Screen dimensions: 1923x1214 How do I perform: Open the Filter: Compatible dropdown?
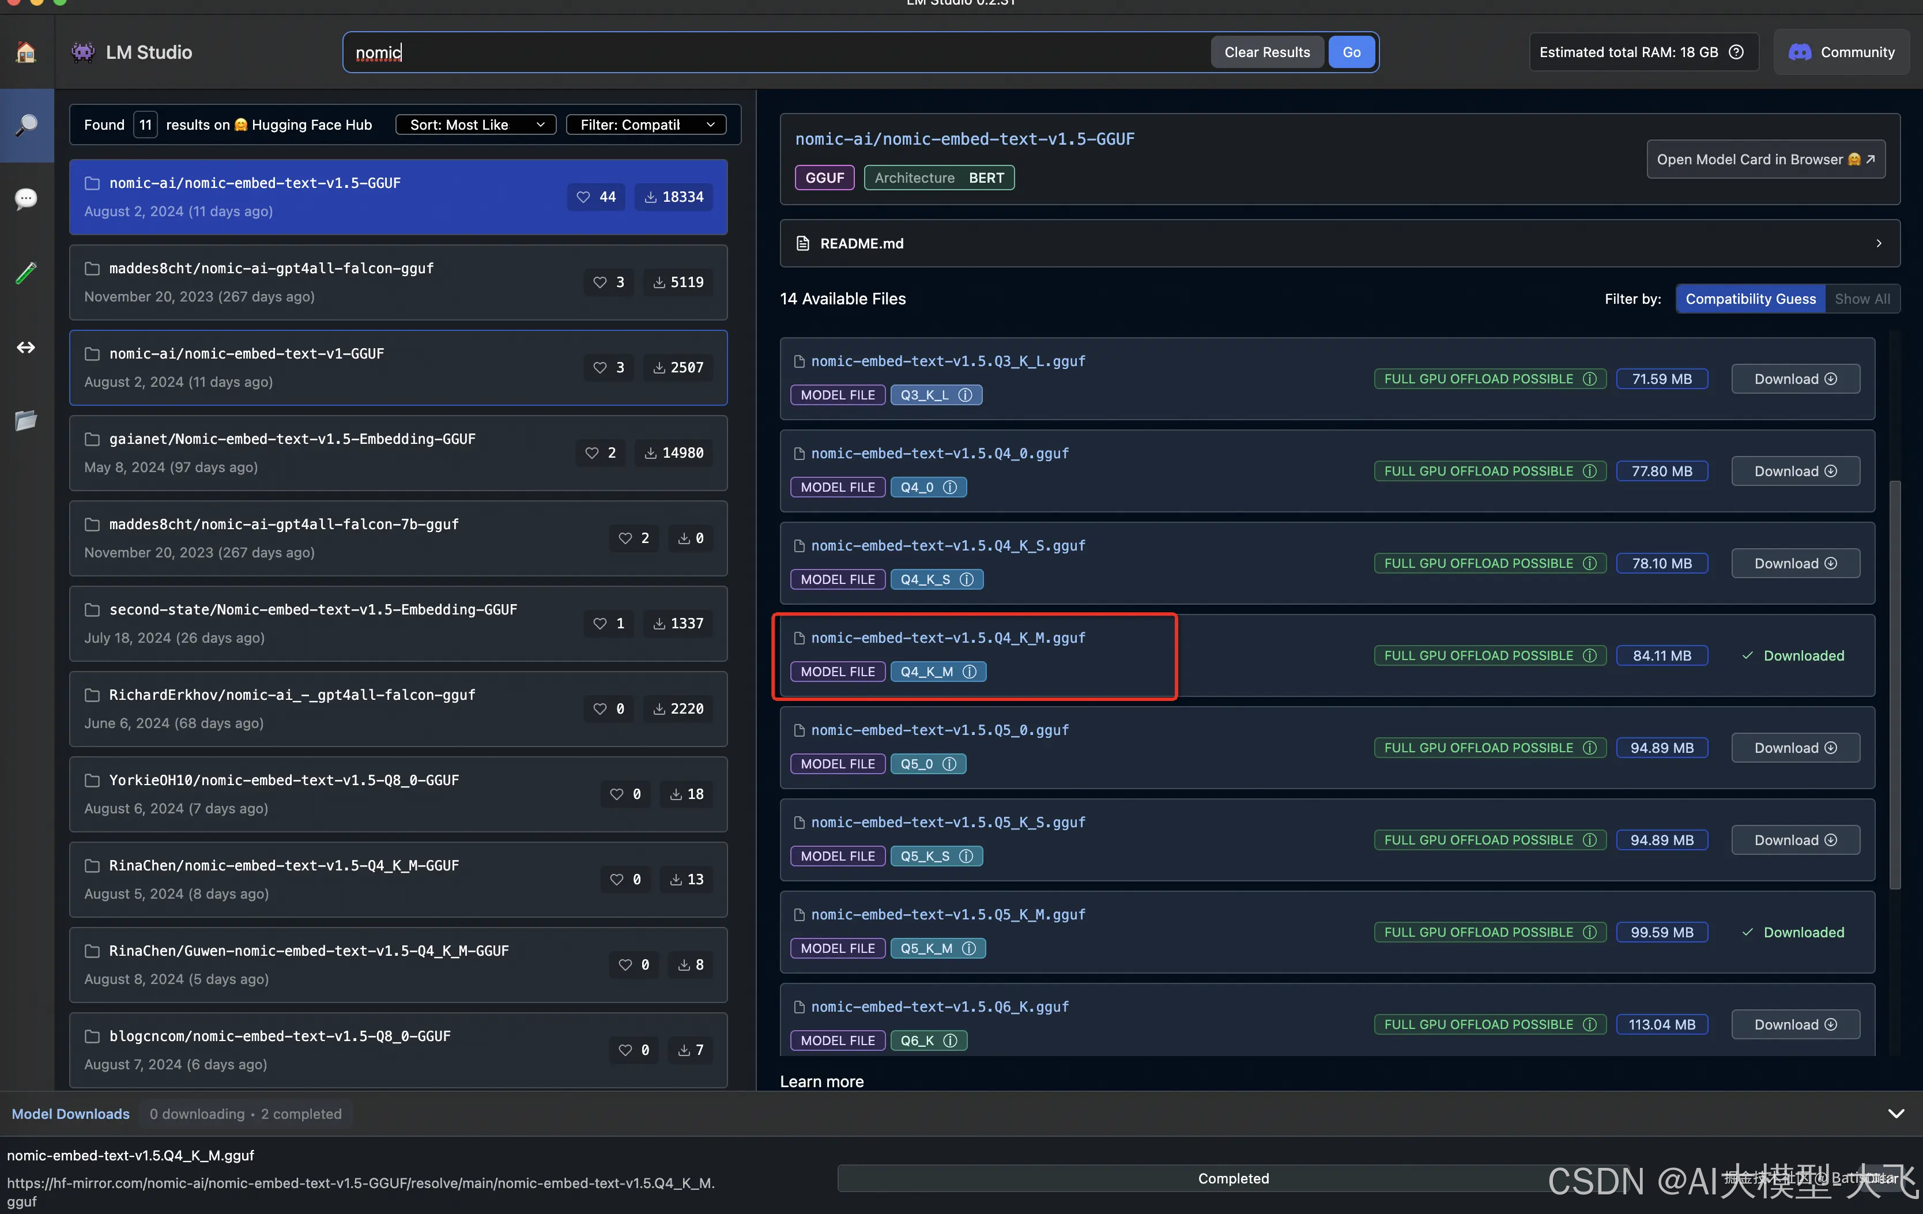(x=646, y=125)
